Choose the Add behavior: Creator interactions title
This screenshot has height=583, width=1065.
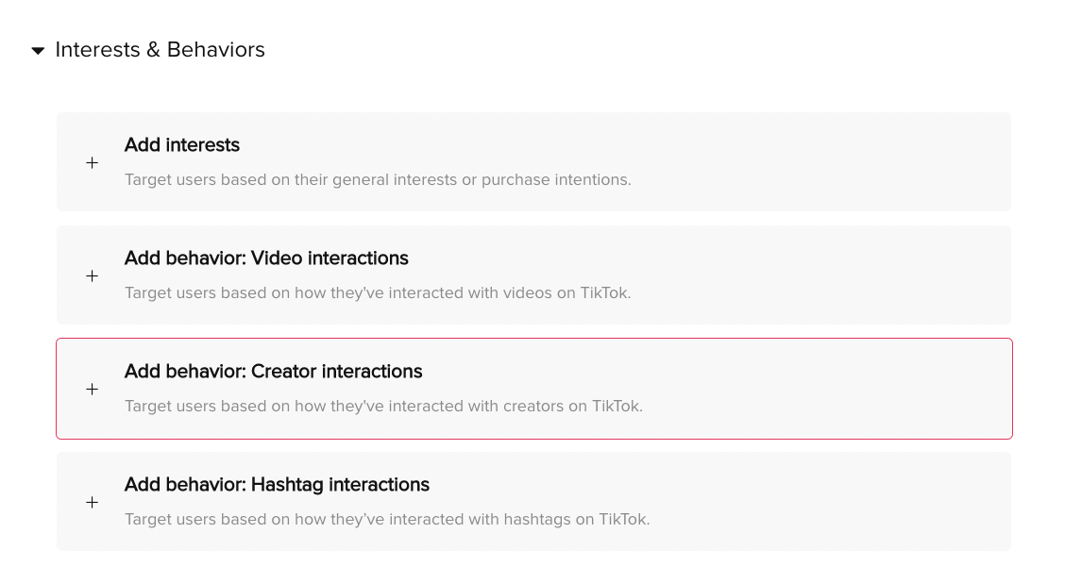[273, 372]
